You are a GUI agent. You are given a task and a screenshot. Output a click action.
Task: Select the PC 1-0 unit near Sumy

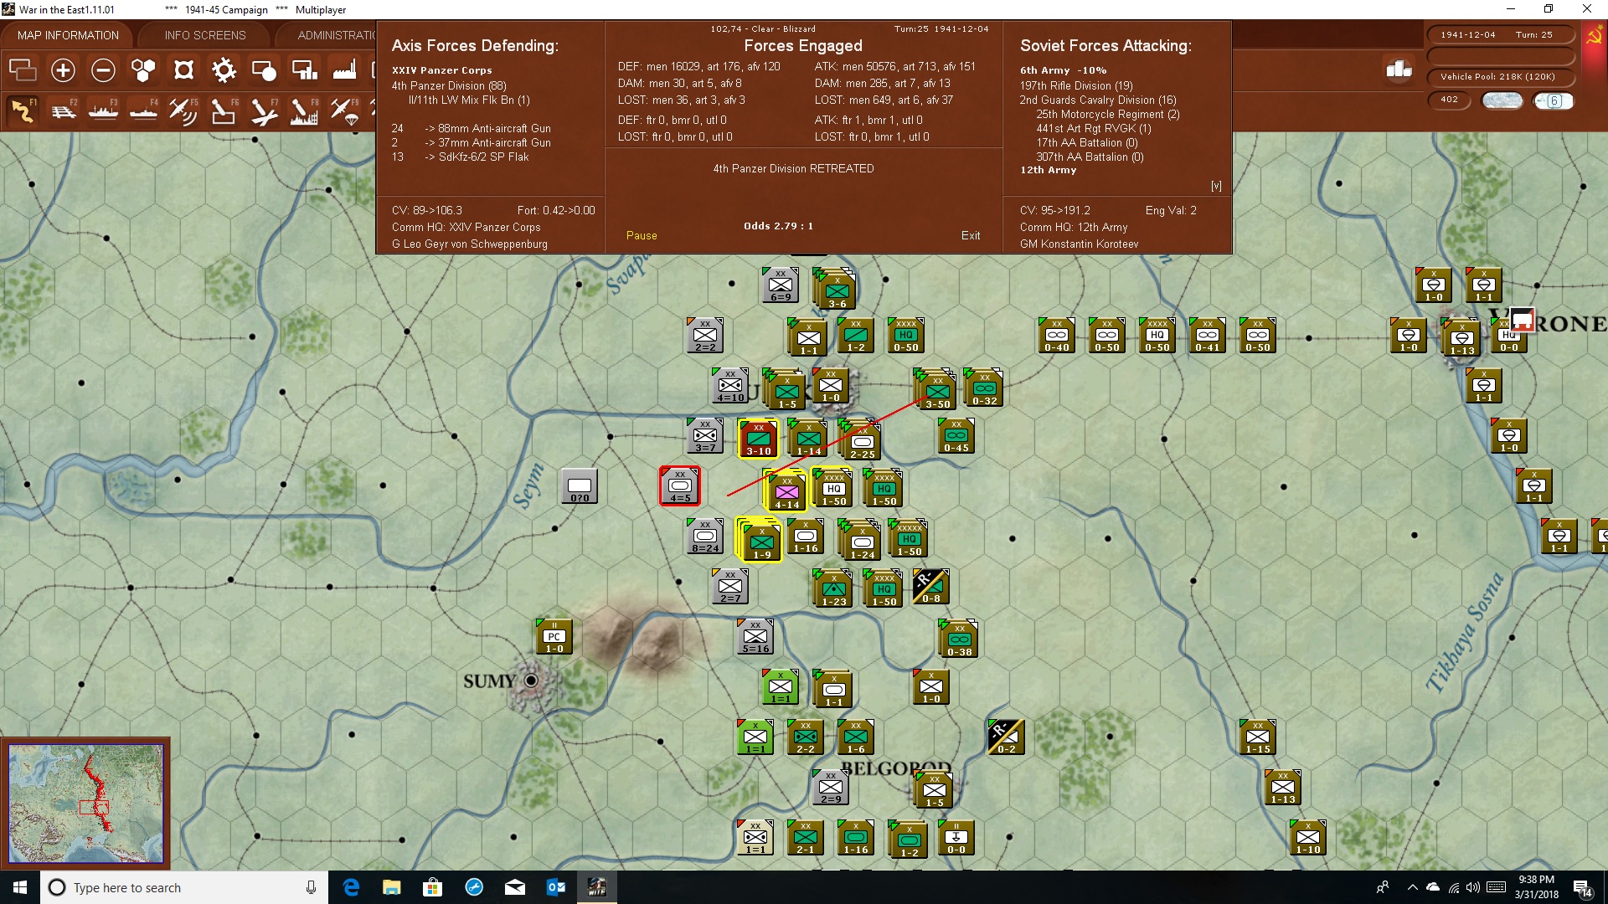click(554, 637)
